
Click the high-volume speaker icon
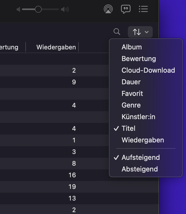(x=65, y=10)
